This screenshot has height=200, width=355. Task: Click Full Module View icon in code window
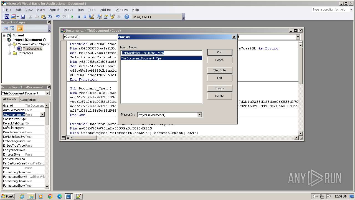click(67, 137)
